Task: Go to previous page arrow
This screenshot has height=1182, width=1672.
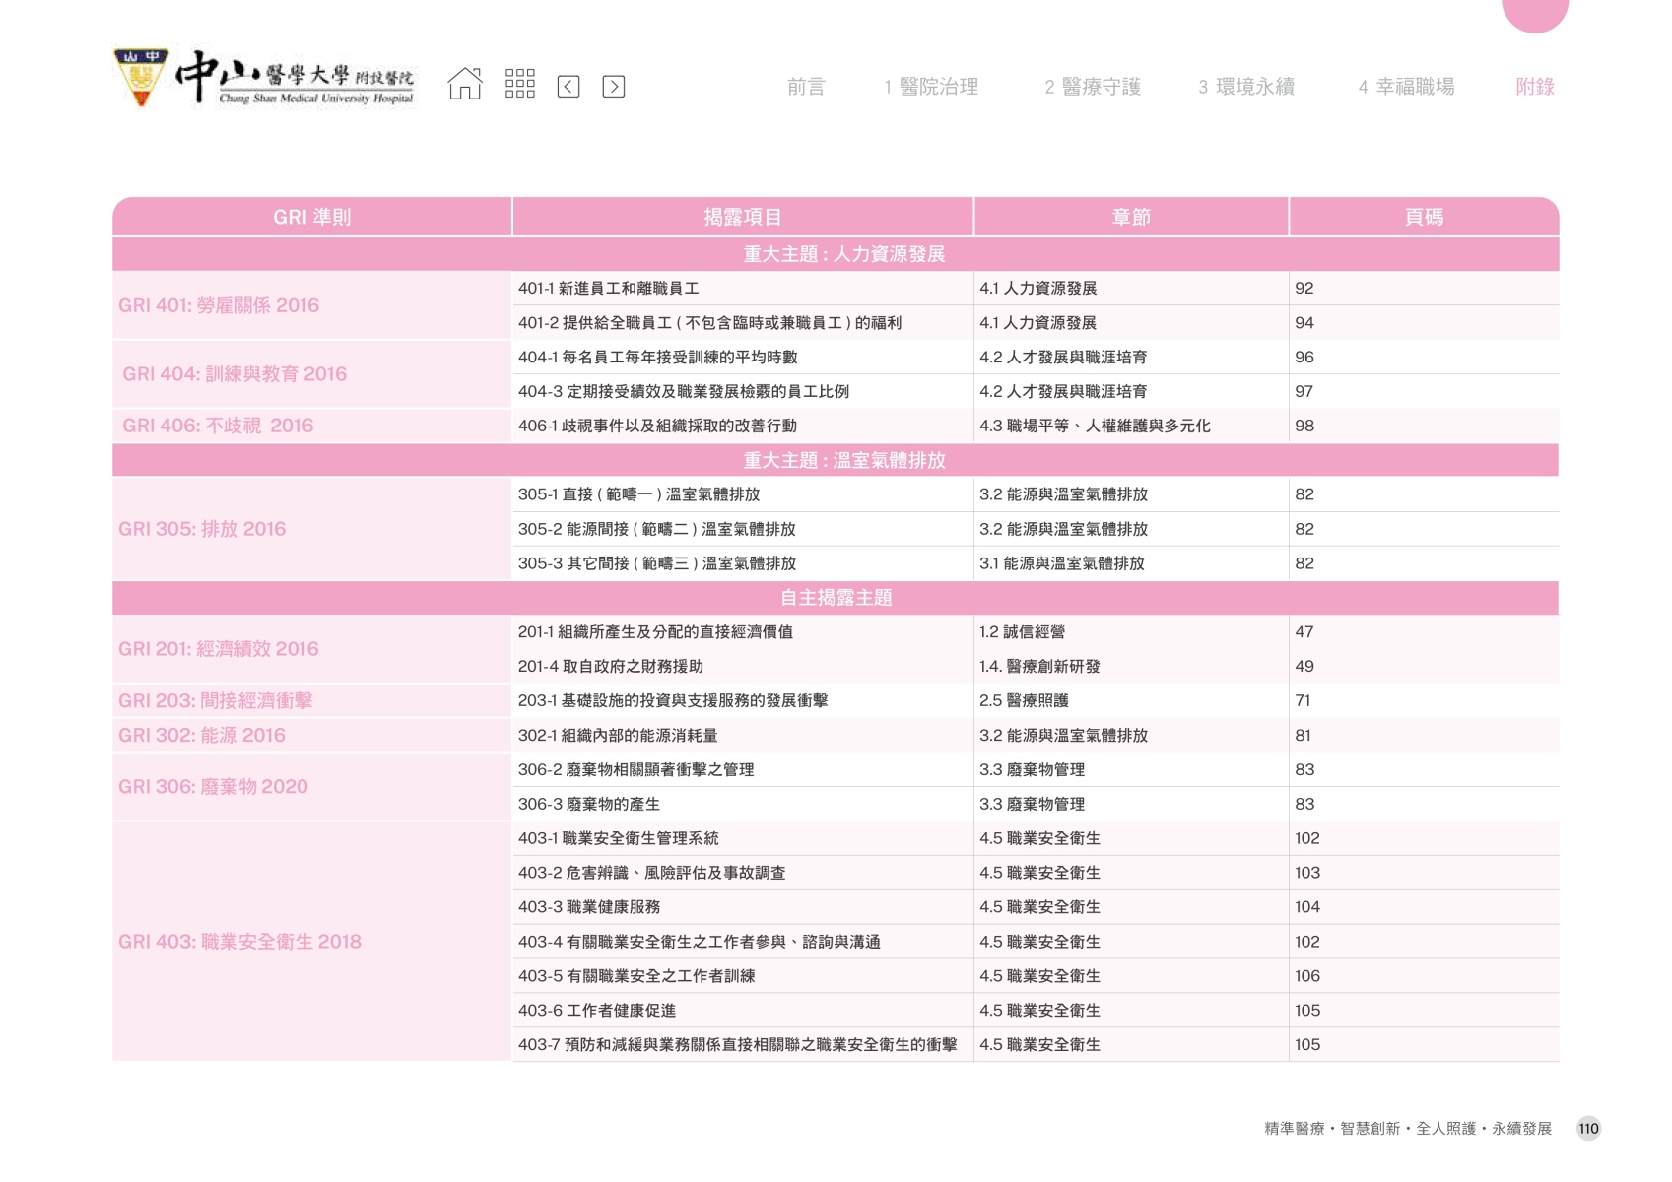Action: click(568, 87)
